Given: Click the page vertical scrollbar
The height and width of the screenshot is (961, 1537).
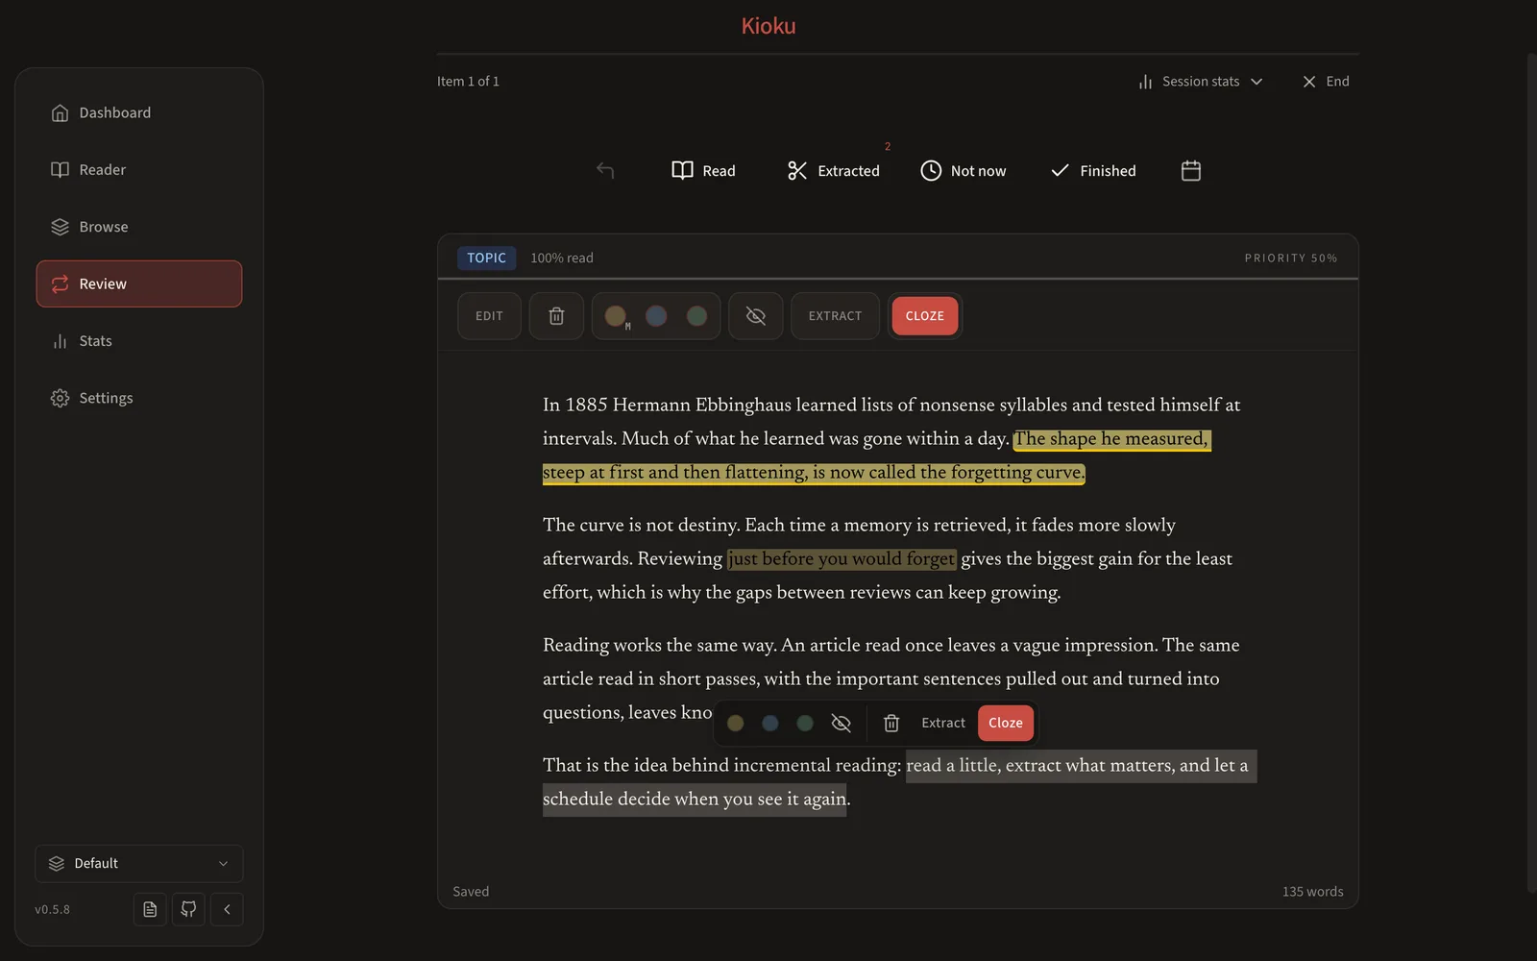Looking at the screenshot, I should point(1531,471).
